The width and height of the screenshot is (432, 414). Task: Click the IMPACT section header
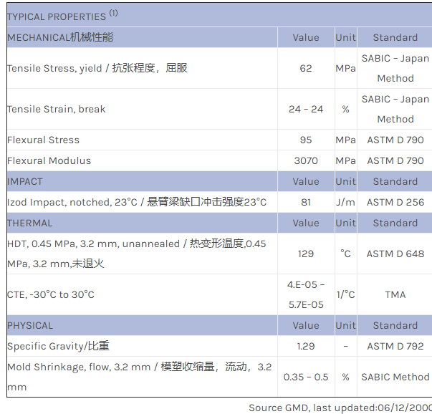coord(25,181)
